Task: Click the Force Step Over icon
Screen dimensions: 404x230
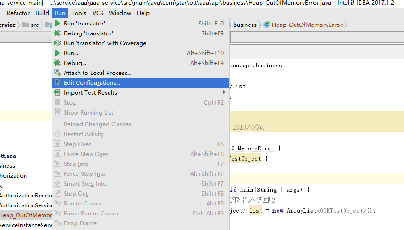Action: tap(58, 154)
